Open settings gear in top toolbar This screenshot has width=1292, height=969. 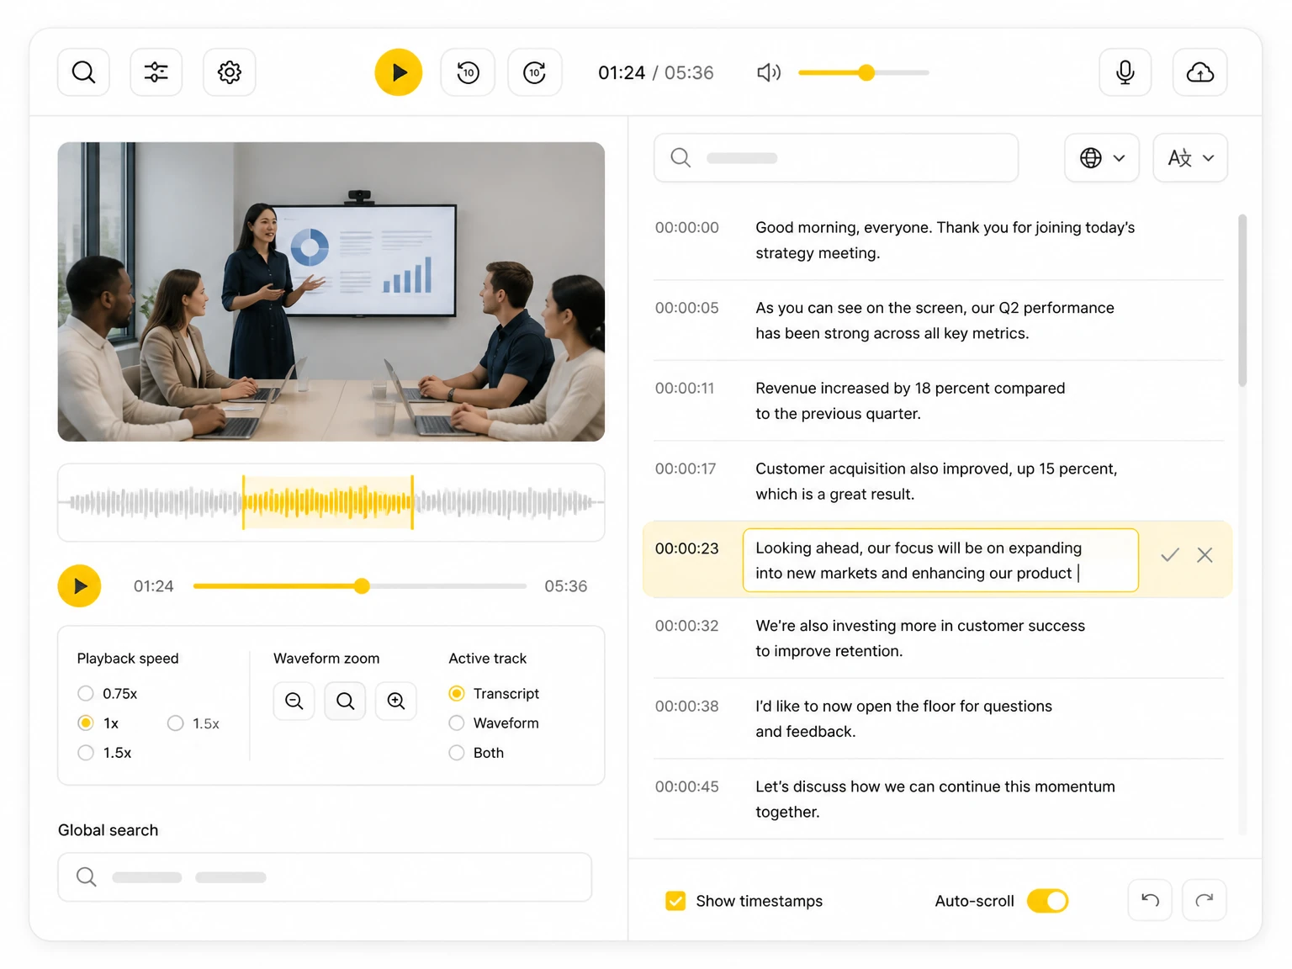pyautogui.click(x=230, y=72)
